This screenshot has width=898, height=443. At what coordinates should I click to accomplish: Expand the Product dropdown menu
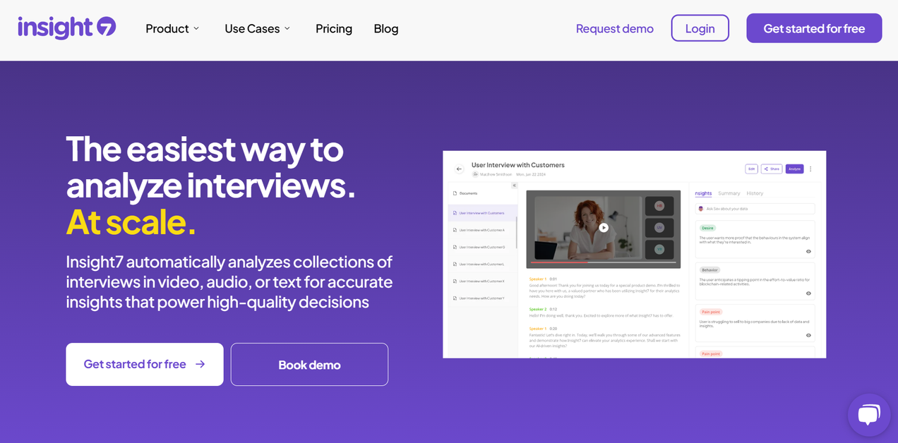coord(172,28)
